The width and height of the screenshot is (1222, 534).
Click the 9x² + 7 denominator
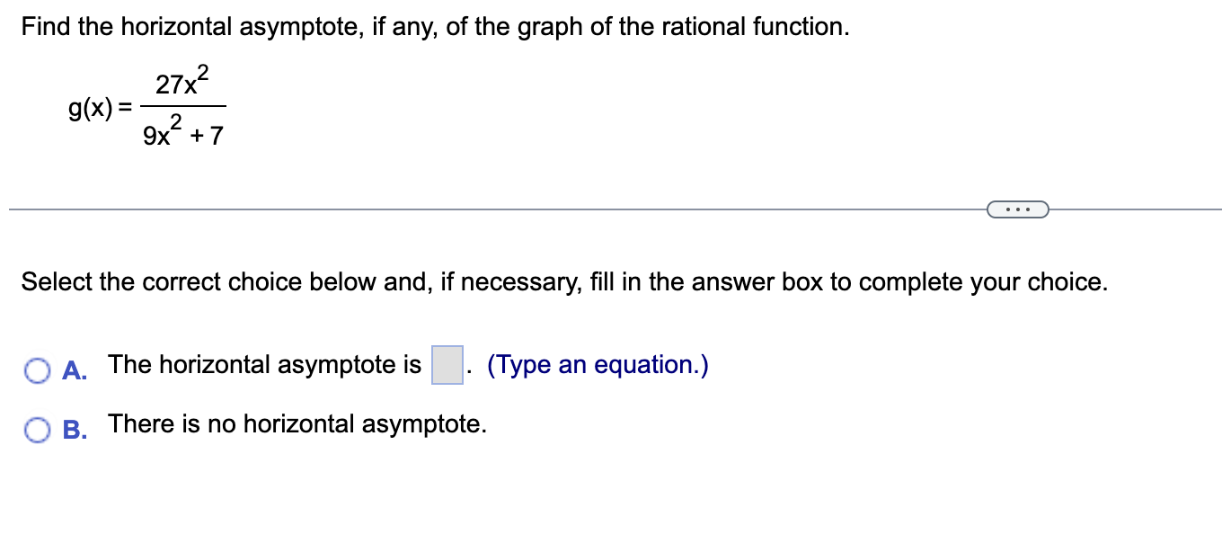[182, 133]
